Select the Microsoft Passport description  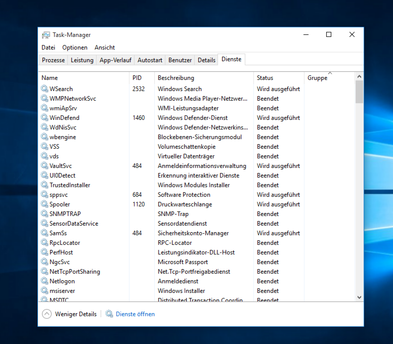coord(183,262)
